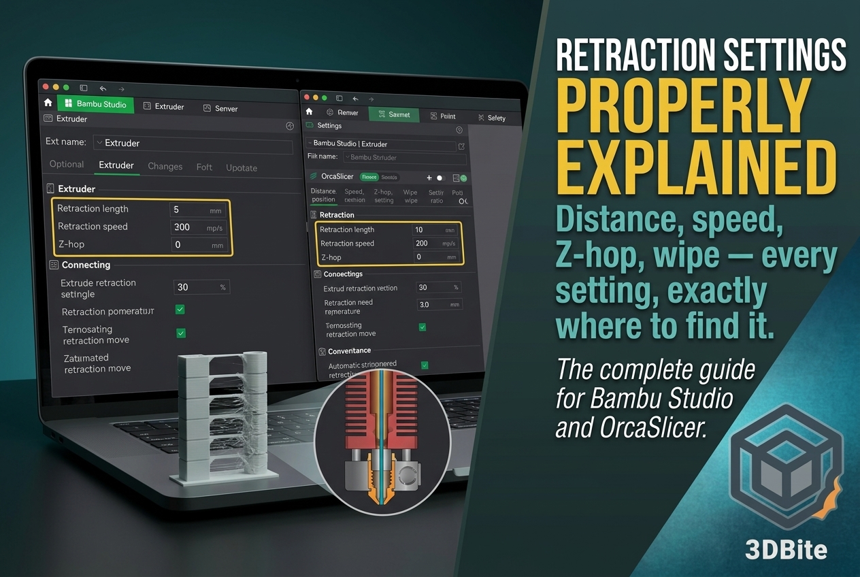
Task: Click the Extrude retraction setingle field showing 30
Action: point(201,287)
